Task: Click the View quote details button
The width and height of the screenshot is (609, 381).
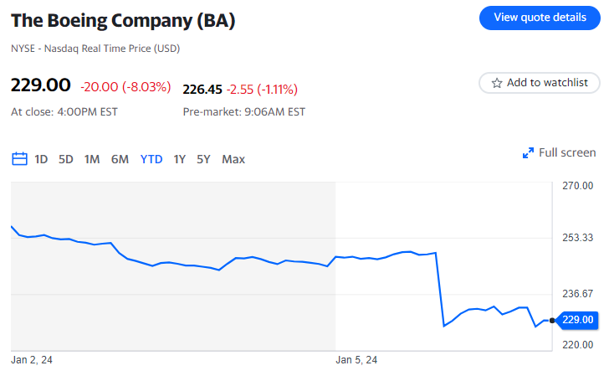Action: 540,18
